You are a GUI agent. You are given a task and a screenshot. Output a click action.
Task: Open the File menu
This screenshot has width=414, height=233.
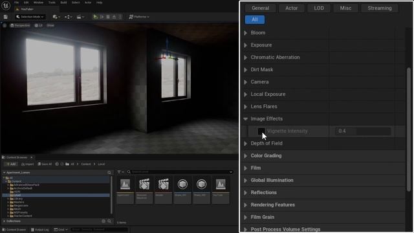tap(16, 3)
